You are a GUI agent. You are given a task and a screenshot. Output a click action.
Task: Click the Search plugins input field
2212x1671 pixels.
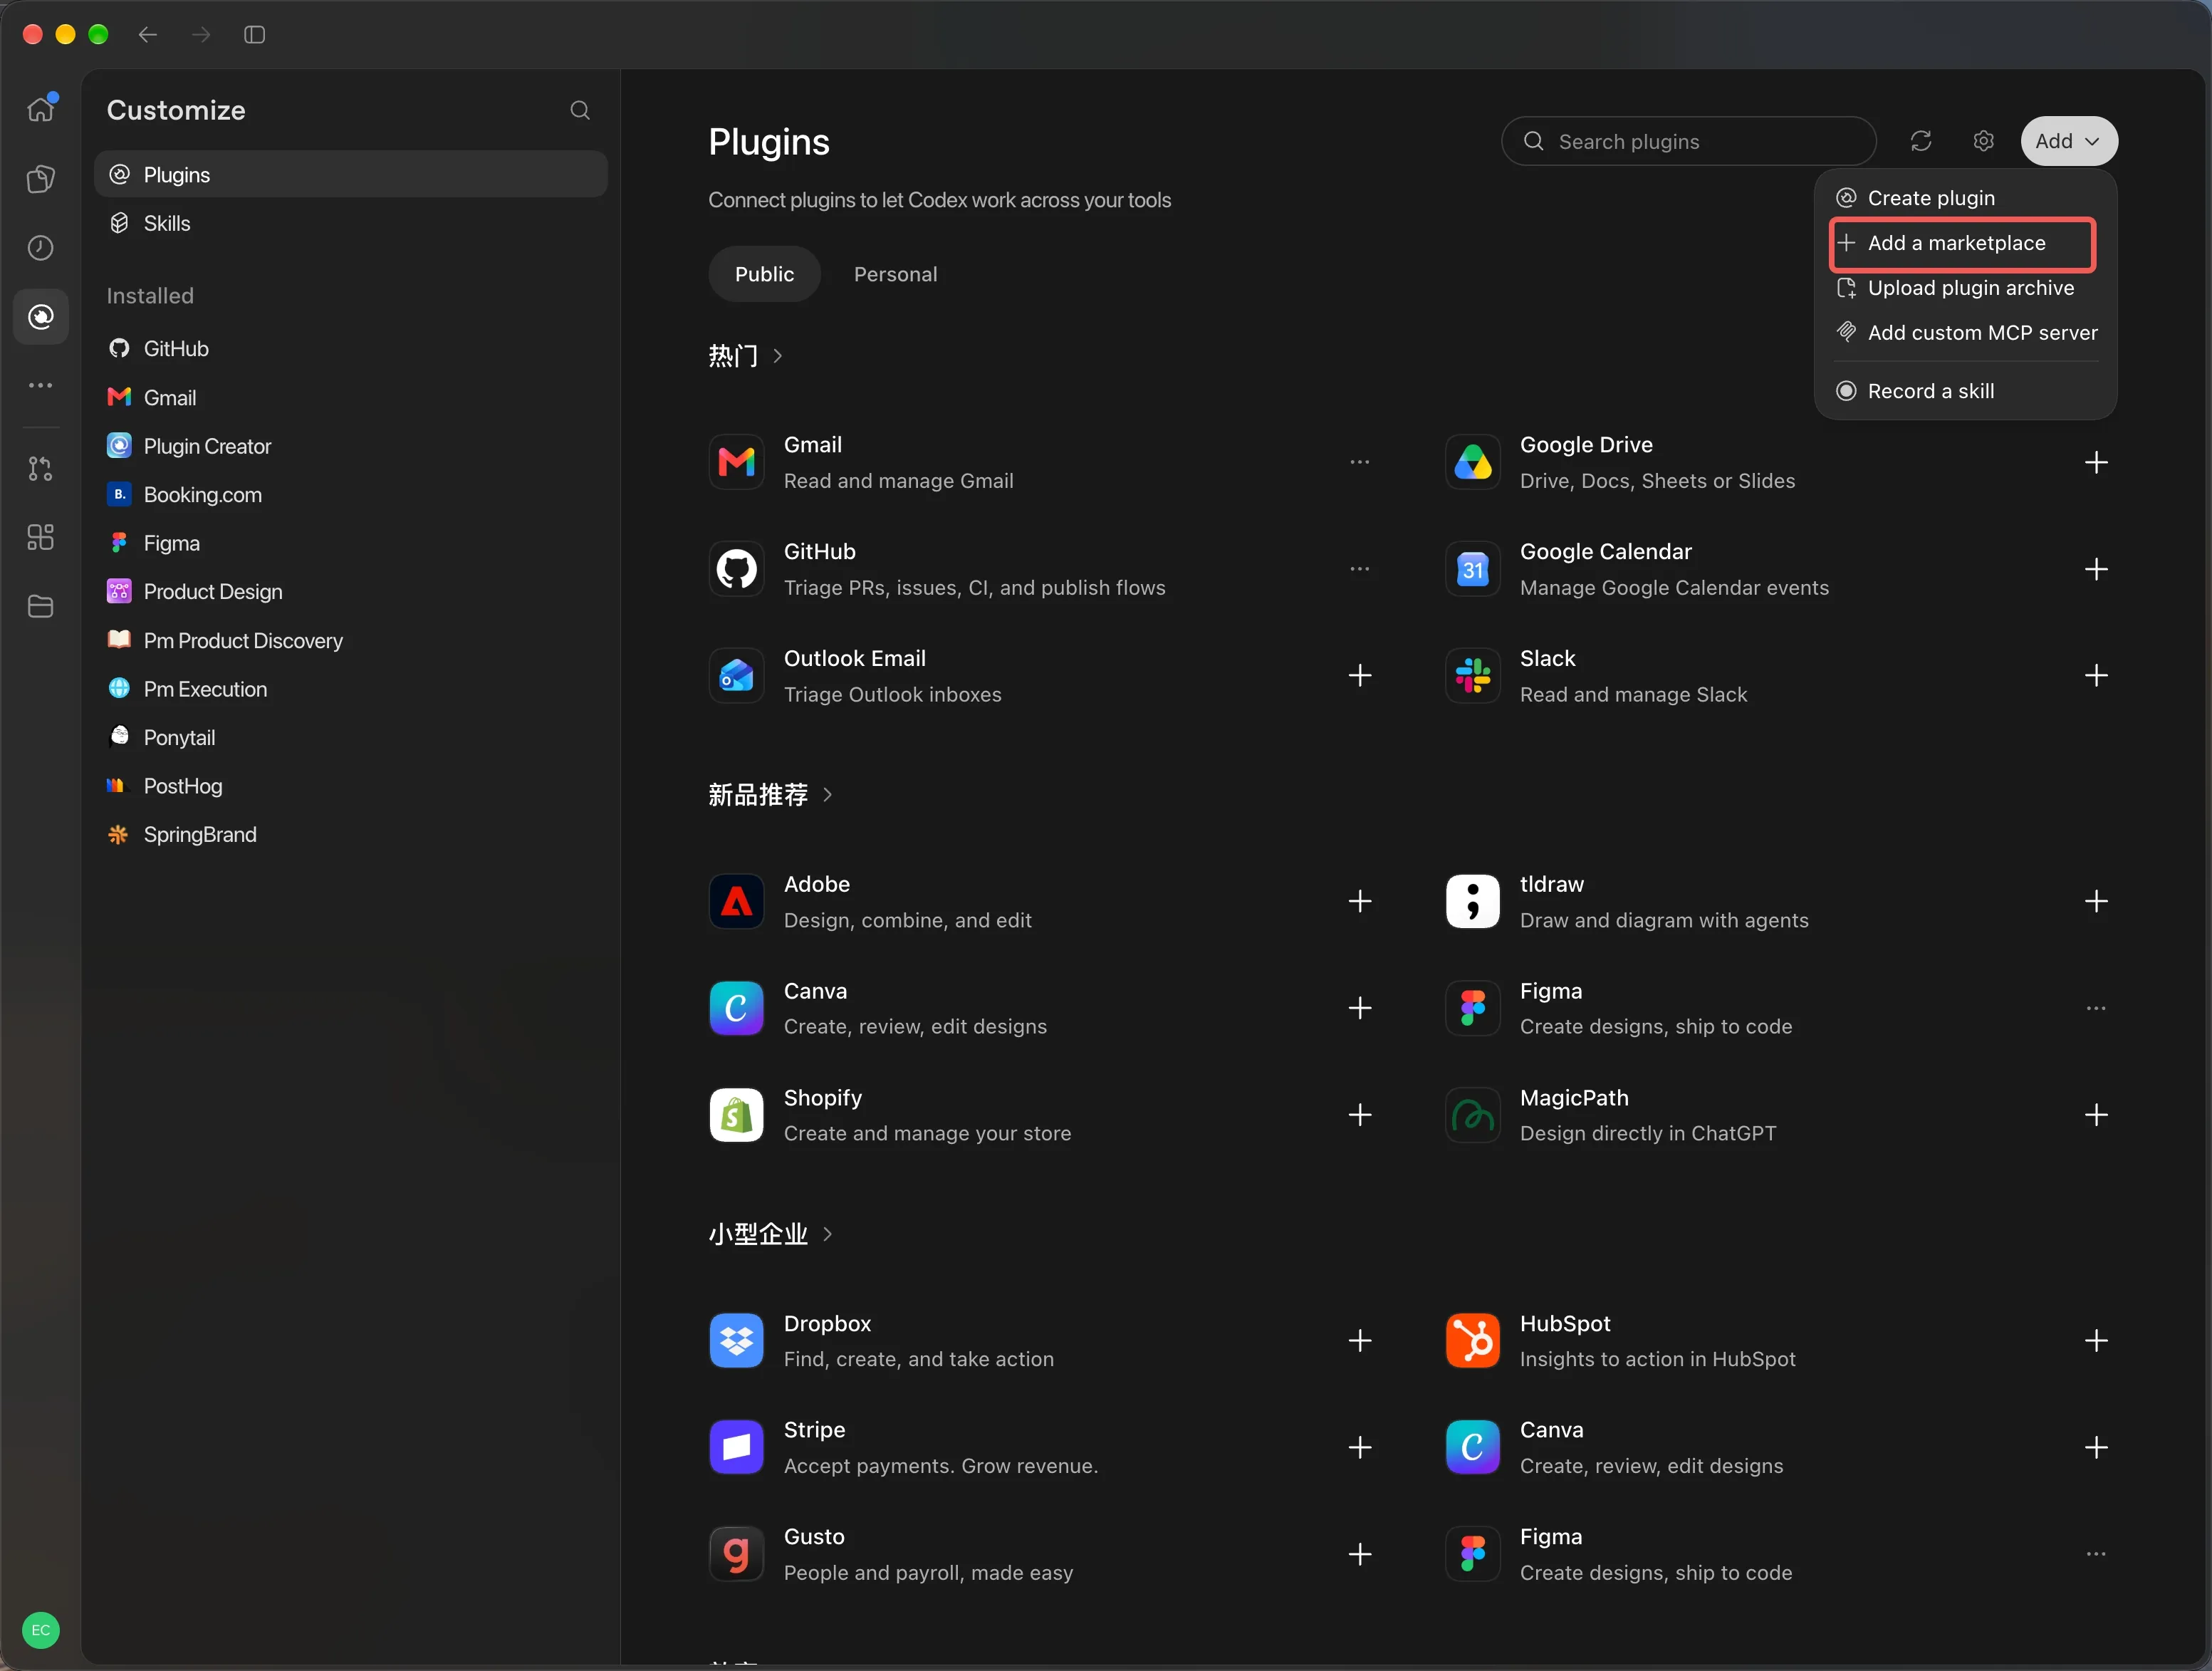(1688, 141)
